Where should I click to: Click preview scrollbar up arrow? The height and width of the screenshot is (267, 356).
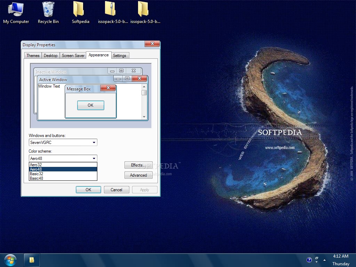coord(144,87)
